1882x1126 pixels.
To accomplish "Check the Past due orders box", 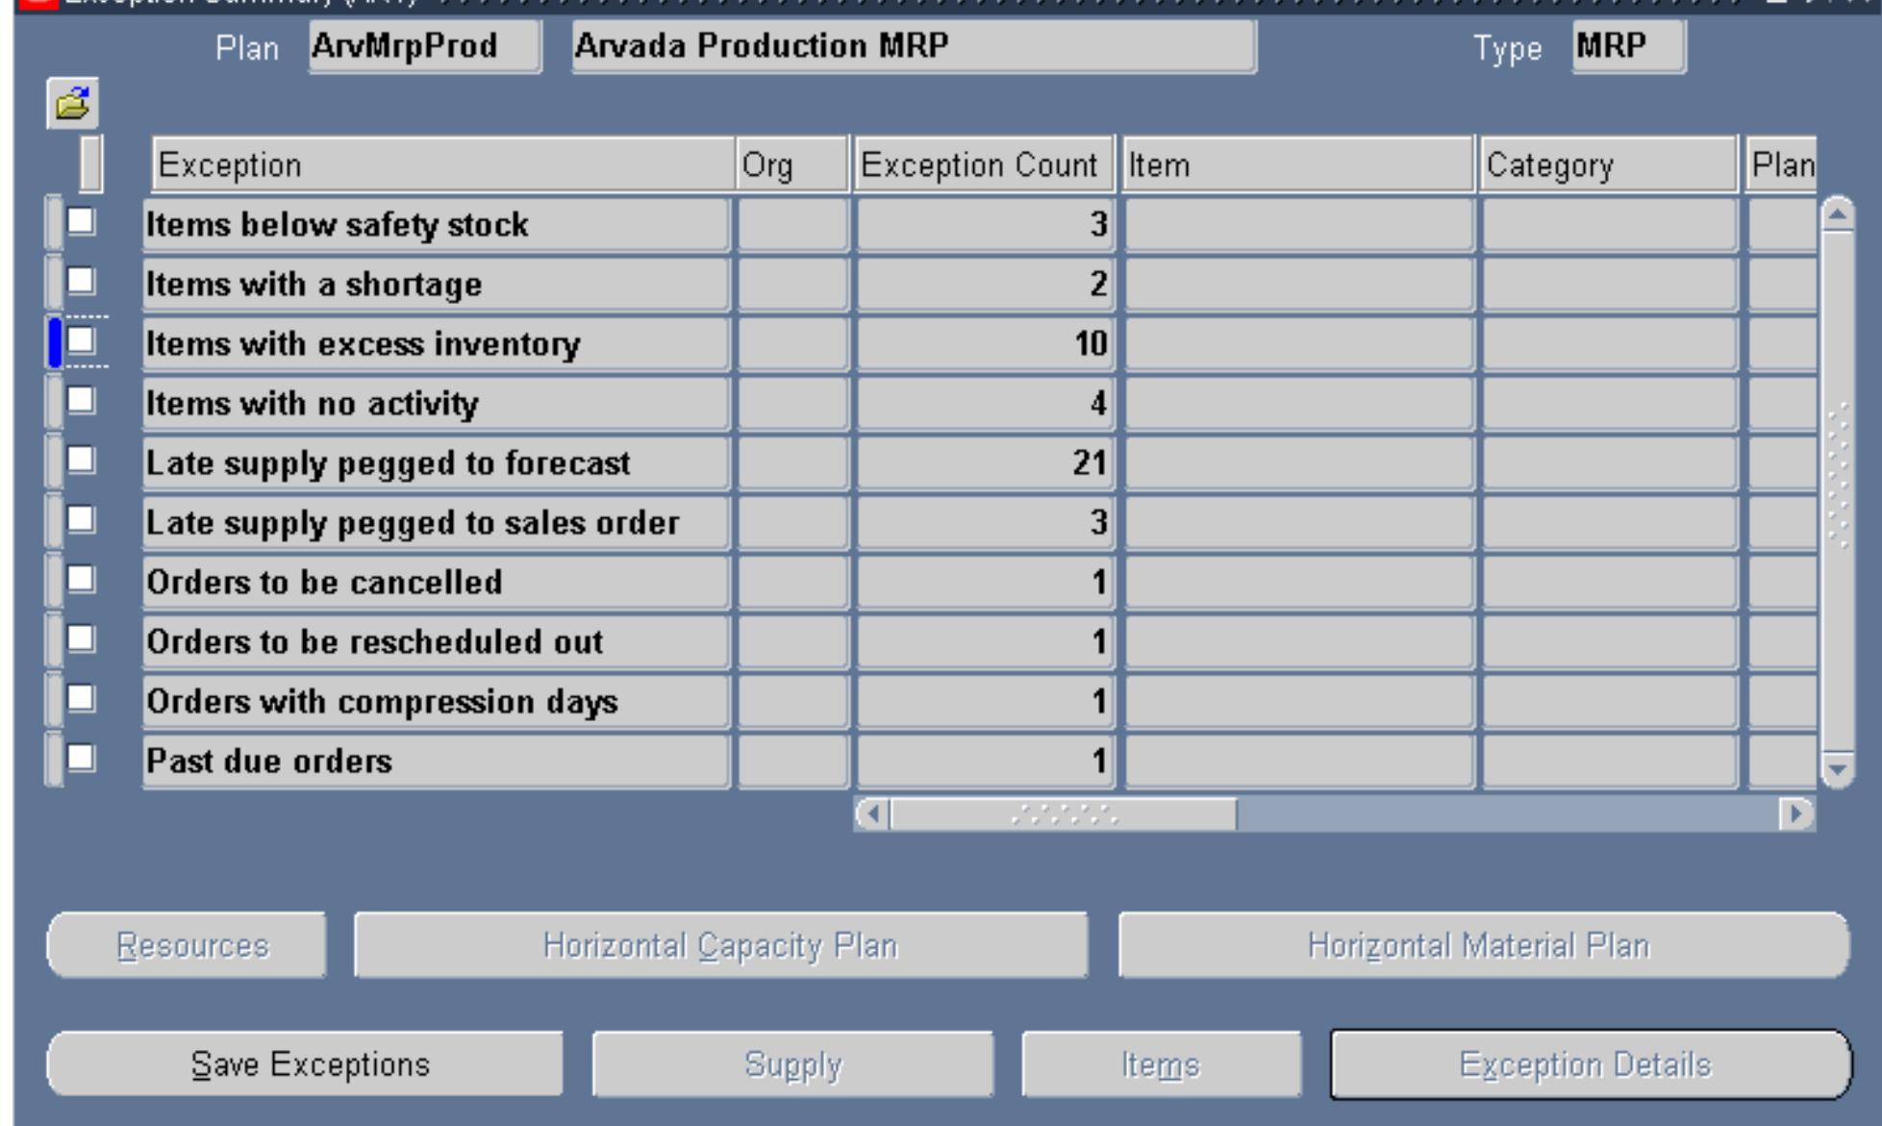I will (81, 759).
